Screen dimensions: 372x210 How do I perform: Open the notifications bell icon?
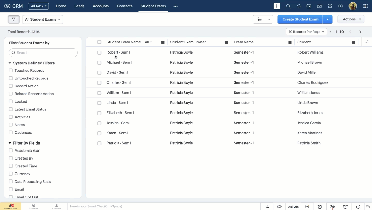[x=299, y=6]
